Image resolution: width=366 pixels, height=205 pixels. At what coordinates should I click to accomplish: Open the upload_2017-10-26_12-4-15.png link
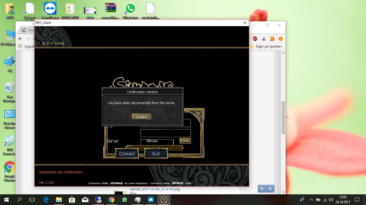155,189
